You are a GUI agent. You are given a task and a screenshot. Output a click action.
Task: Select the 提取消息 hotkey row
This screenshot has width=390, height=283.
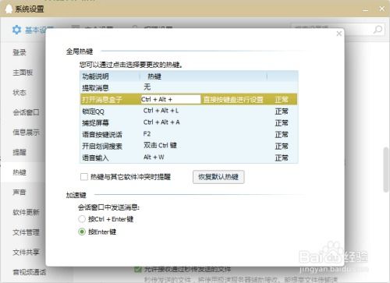189,87
